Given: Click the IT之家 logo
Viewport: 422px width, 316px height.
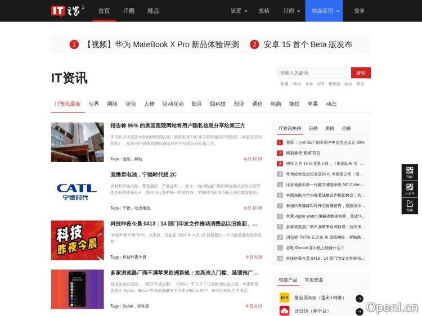Looking at the screenshot, I should tap(68, 11).
